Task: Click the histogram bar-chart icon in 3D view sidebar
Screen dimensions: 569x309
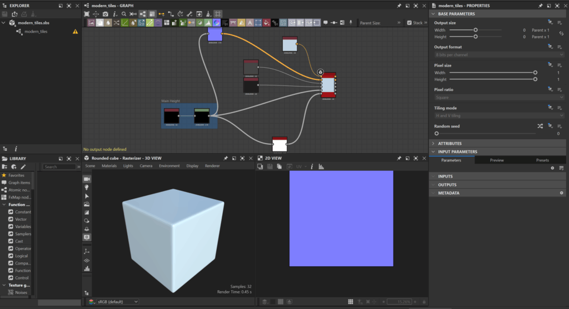Action: [87, 269]
